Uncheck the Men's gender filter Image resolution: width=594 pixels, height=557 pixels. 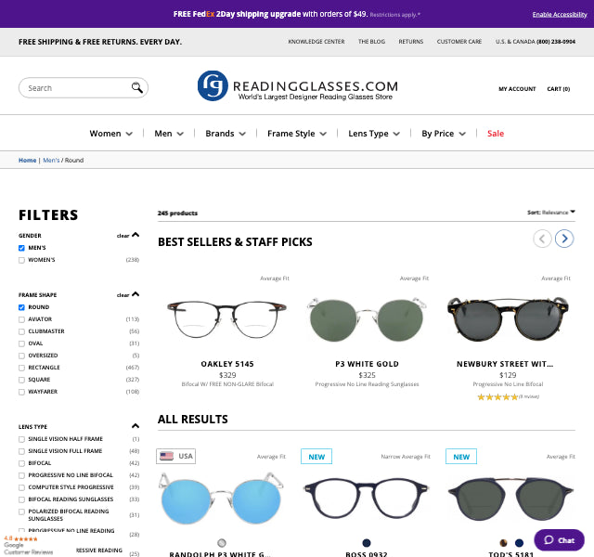point(21,248)
